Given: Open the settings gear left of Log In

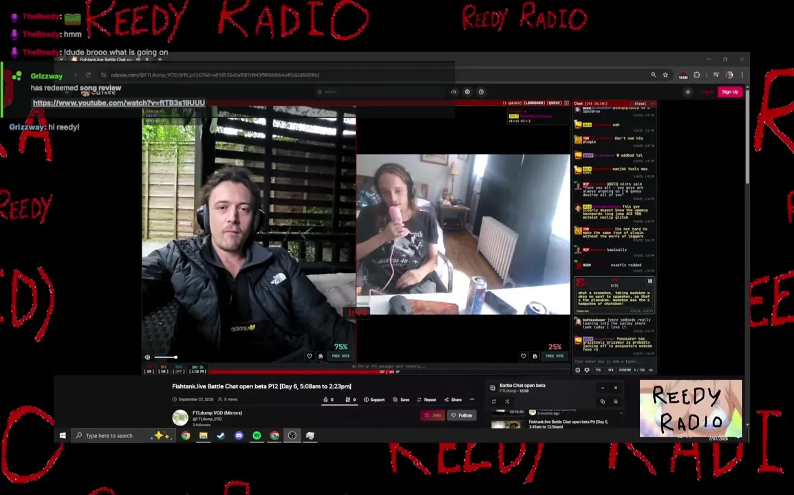Looking at the screenshot, I should click(x=687, y=91).
